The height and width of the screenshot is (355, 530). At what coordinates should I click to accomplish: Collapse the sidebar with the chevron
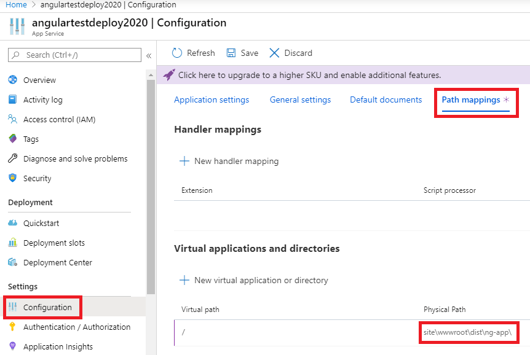tap(148, 56)
